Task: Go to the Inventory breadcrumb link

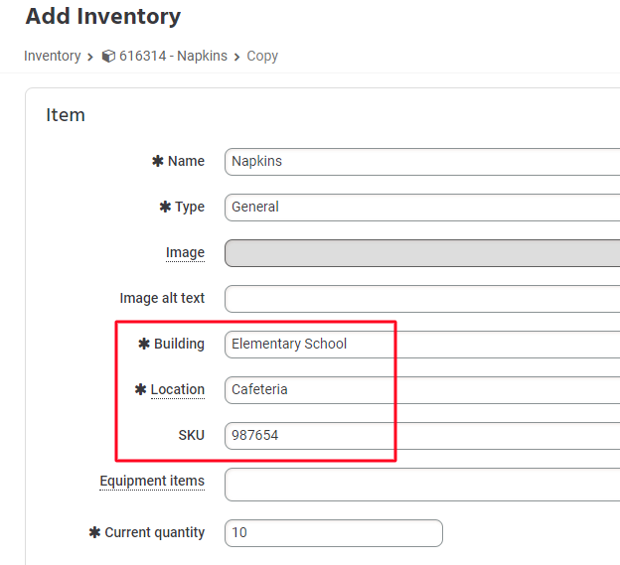Action: [x=52, y=57]
